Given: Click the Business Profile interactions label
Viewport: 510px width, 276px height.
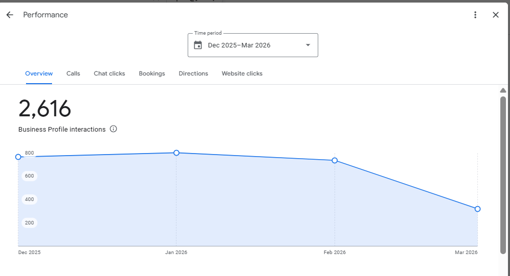Looking at the screenshot, I should [62, 129].
